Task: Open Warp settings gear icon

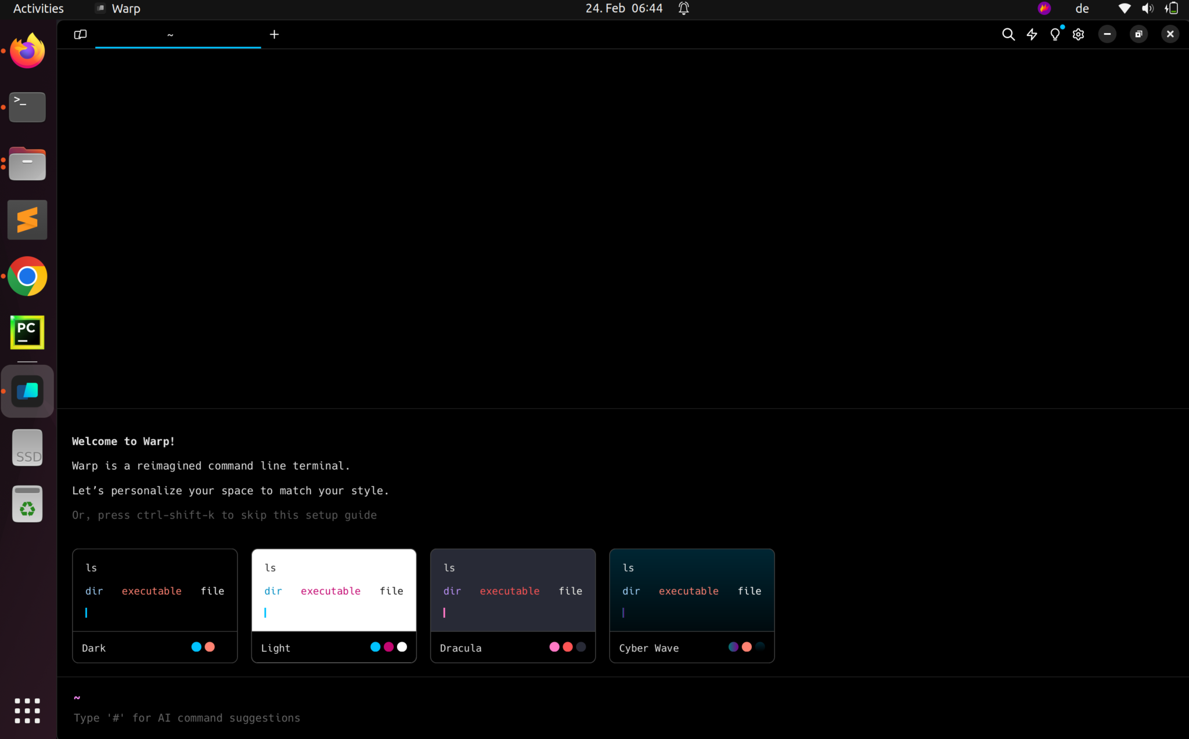Action: [x=1078, y=34]
